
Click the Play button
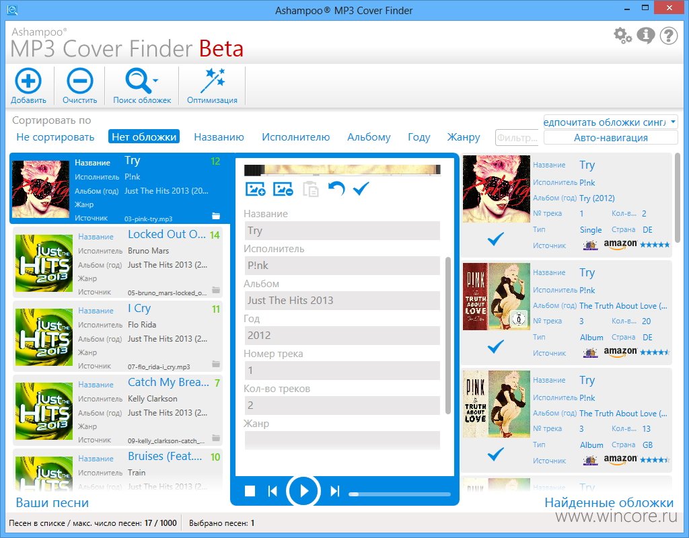303,490
